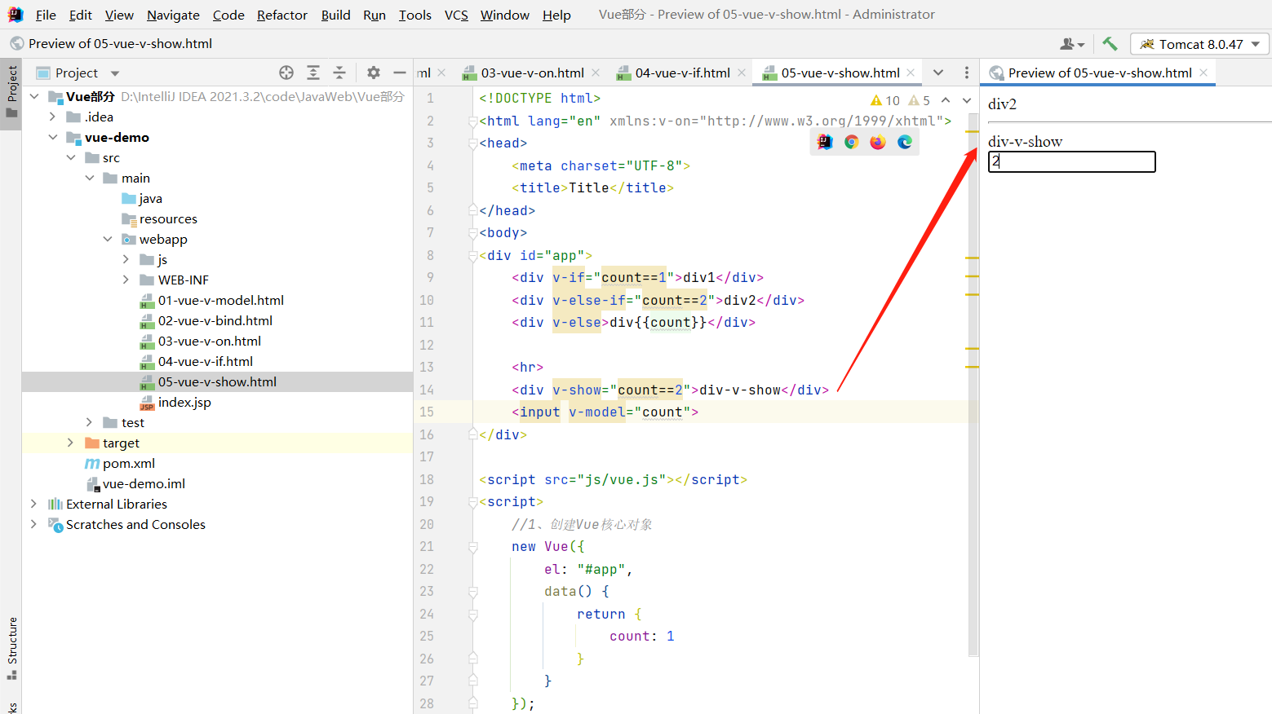Collapse the vue-demo module node
The height and width of the screenshot is (714, 1272).
[53, 137]
